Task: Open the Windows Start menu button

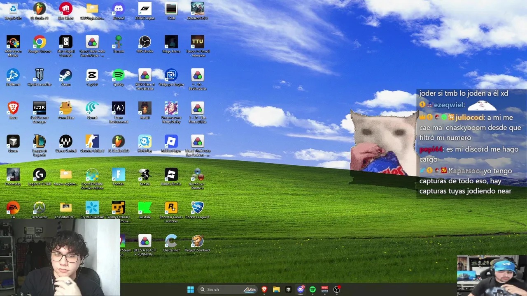Action: click(x=191, y=289)
